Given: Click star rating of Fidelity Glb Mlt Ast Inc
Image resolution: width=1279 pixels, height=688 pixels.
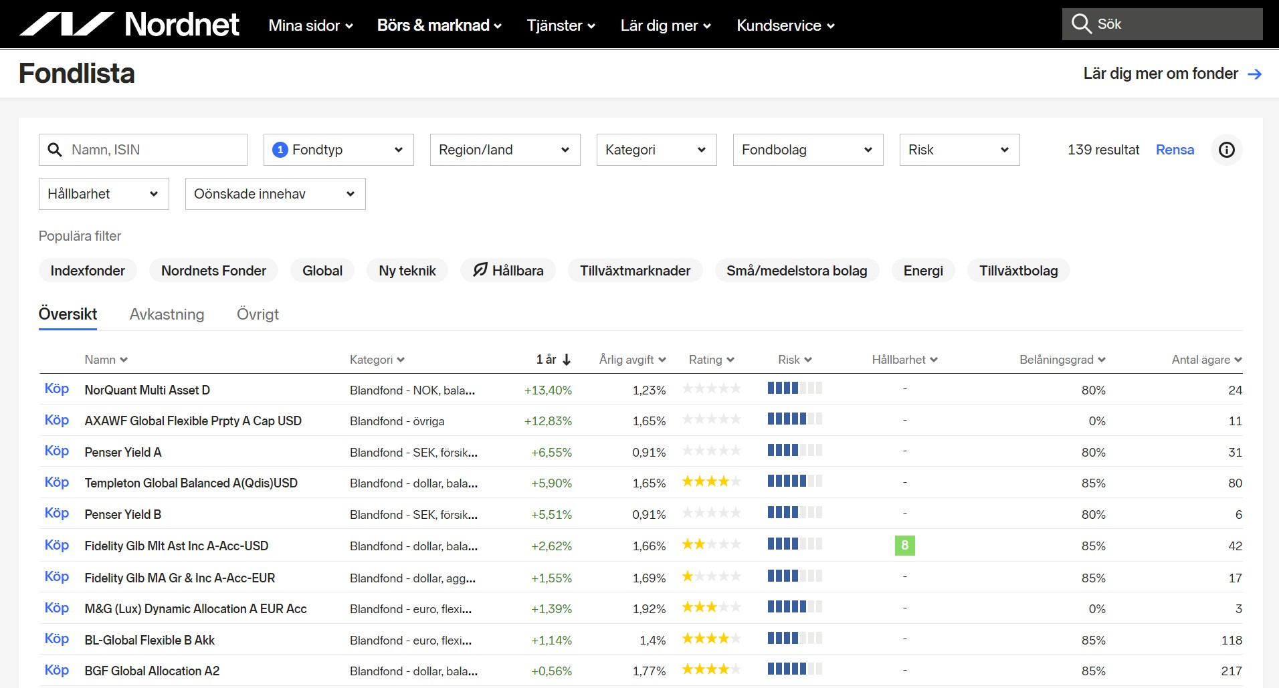Looking at the screenshot, I should point(712,544).
